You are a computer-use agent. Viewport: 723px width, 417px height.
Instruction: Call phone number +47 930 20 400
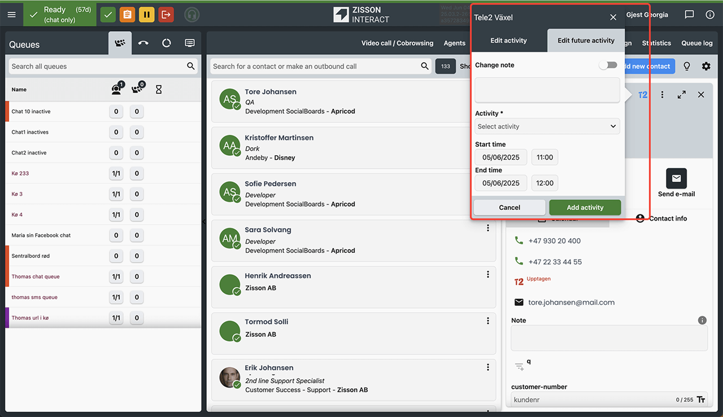554,241
